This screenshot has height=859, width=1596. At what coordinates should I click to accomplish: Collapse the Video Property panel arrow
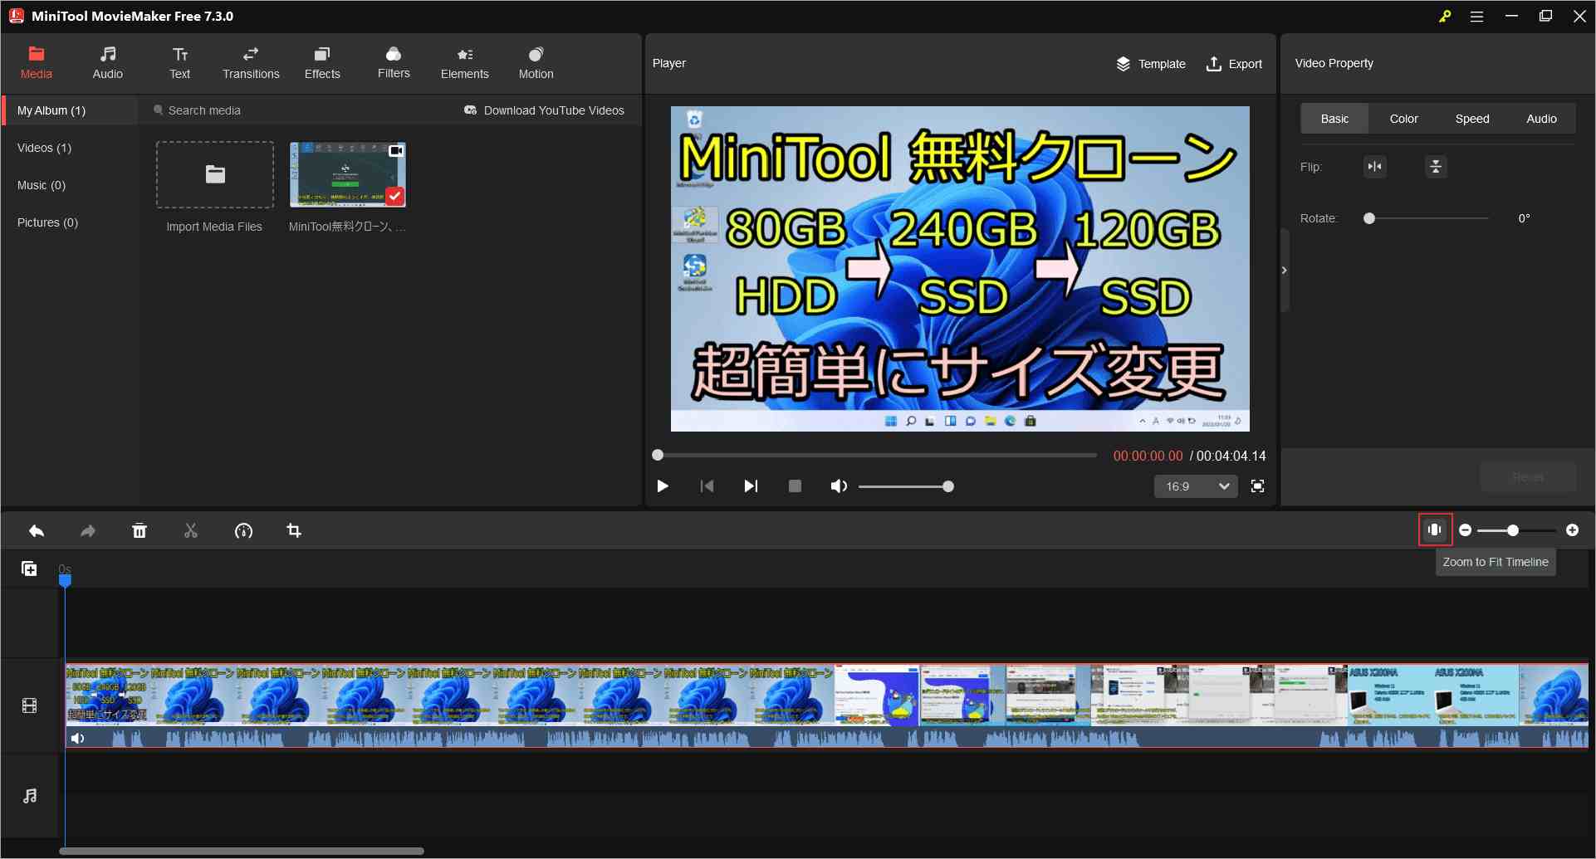(x=1285, y=271)
